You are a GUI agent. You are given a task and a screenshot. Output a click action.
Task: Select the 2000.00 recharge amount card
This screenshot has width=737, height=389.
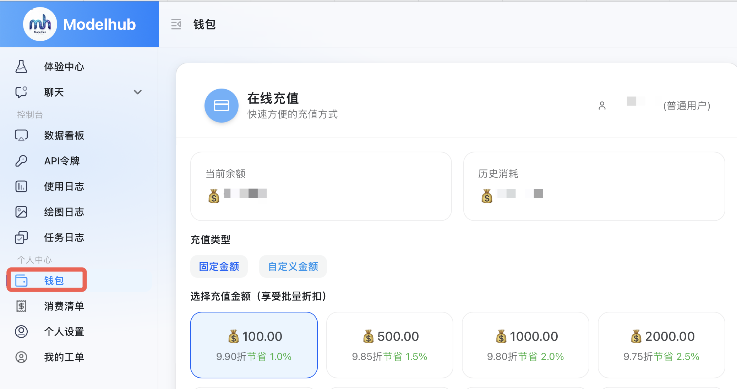tap(661, 345)
